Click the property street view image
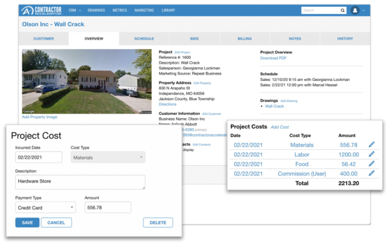 click(87, 82)
